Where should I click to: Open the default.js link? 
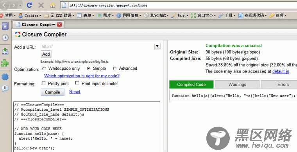[x=281, y=71]
